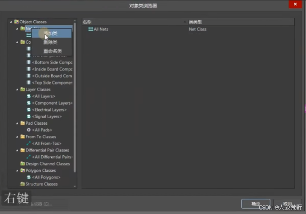
Task: Select Design Channel Classes in tree
Action: (48, 164)
